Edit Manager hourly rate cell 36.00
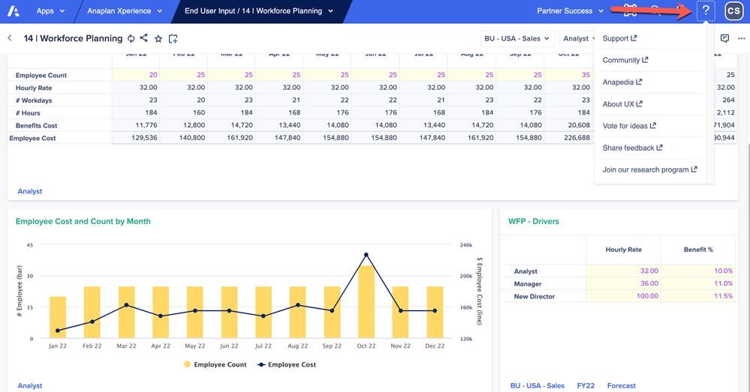 623,283
